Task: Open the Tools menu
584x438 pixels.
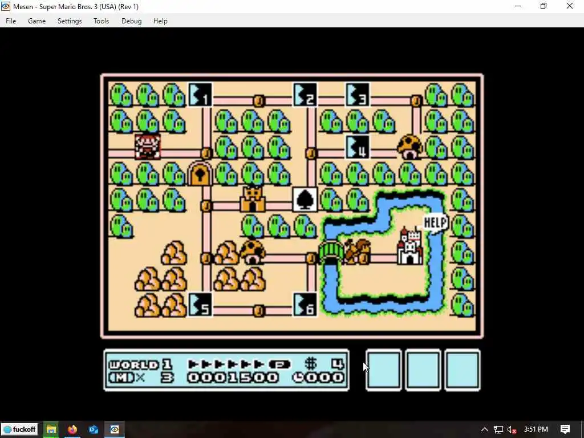Action: click(101, 21)
